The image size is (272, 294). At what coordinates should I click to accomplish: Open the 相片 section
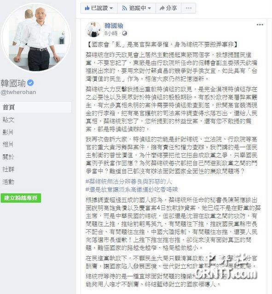(8, 145)
